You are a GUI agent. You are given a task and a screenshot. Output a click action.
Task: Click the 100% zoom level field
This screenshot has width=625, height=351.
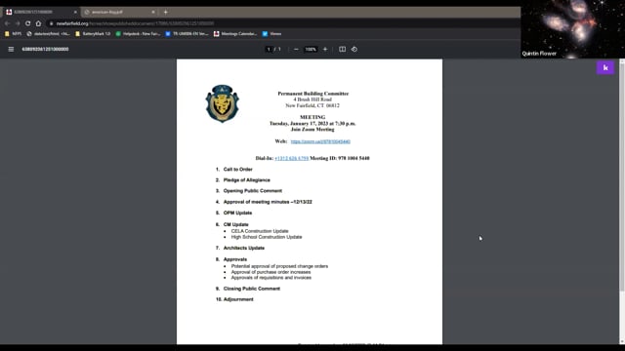(x=311, y=50)
